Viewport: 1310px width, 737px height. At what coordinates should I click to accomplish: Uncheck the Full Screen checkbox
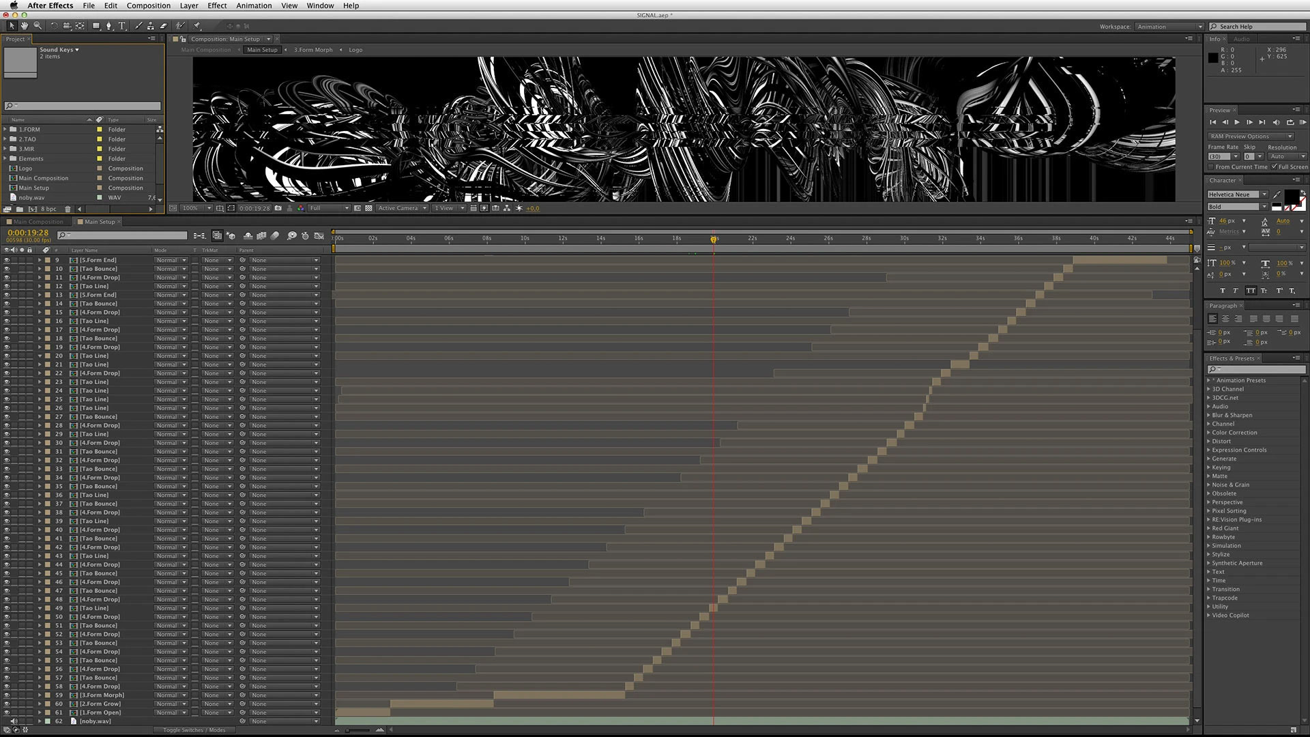click(1274, 167)
